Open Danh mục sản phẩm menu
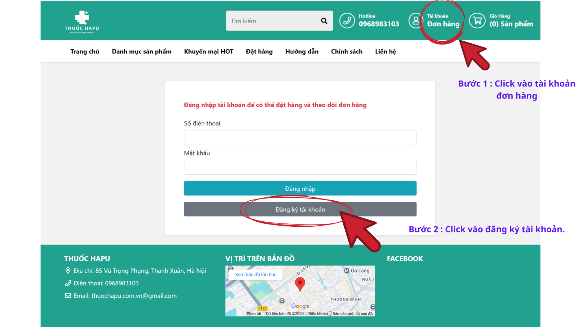Viewport: 581px width, 327px height. [x=142, y=52]
